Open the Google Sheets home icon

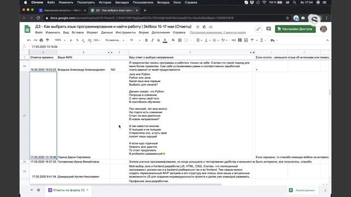(x=27, y=29)
